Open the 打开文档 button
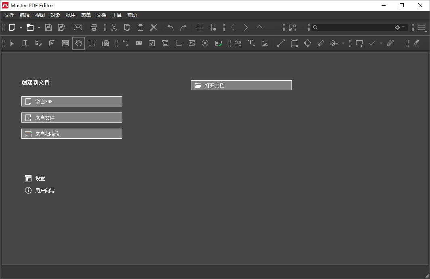The image size is (430, 279). coord(241,85)
